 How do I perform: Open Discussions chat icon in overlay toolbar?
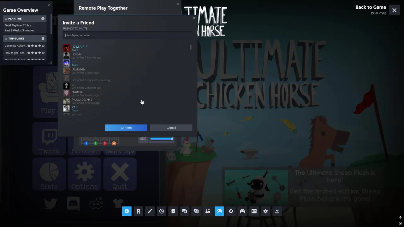click(185, 211)
